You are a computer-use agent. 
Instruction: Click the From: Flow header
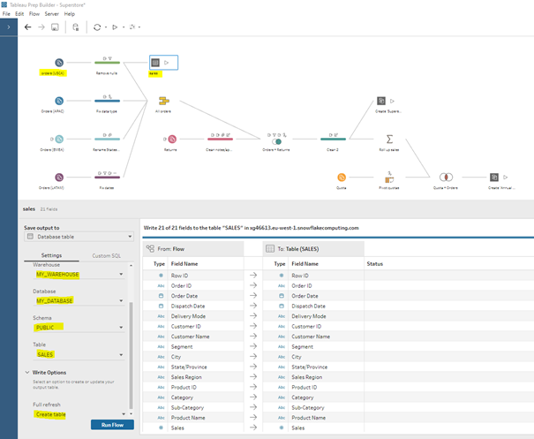[193, 249]
